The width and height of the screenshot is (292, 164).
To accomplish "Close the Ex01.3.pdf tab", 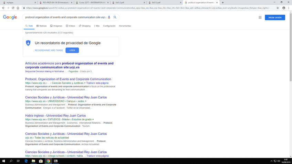I will point(180,3).
